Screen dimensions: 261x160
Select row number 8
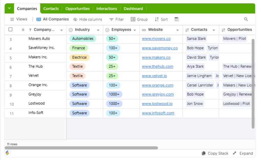point(11,86)
